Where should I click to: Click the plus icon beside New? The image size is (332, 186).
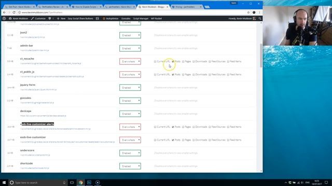coord(58,19)
